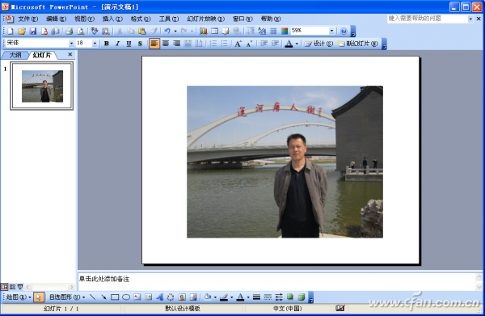Select the Rectangle drawing tool
This screenshot has width=485, height=316.
[115, 297]
